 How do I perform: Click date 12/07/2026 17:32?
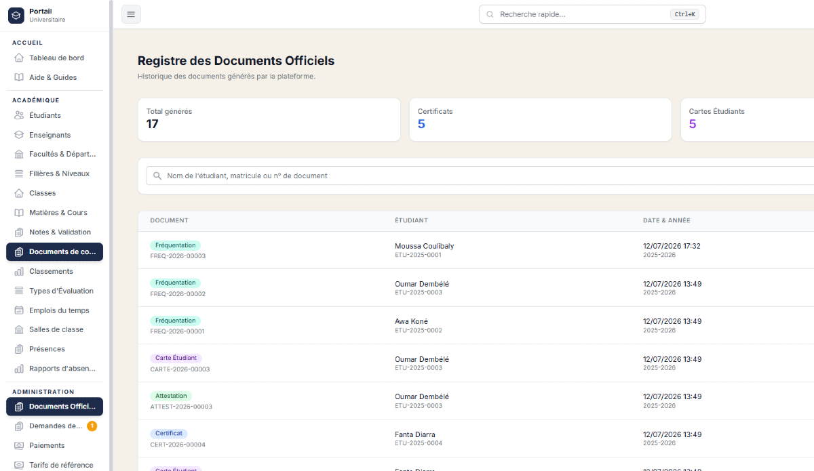tap(672, 246)
